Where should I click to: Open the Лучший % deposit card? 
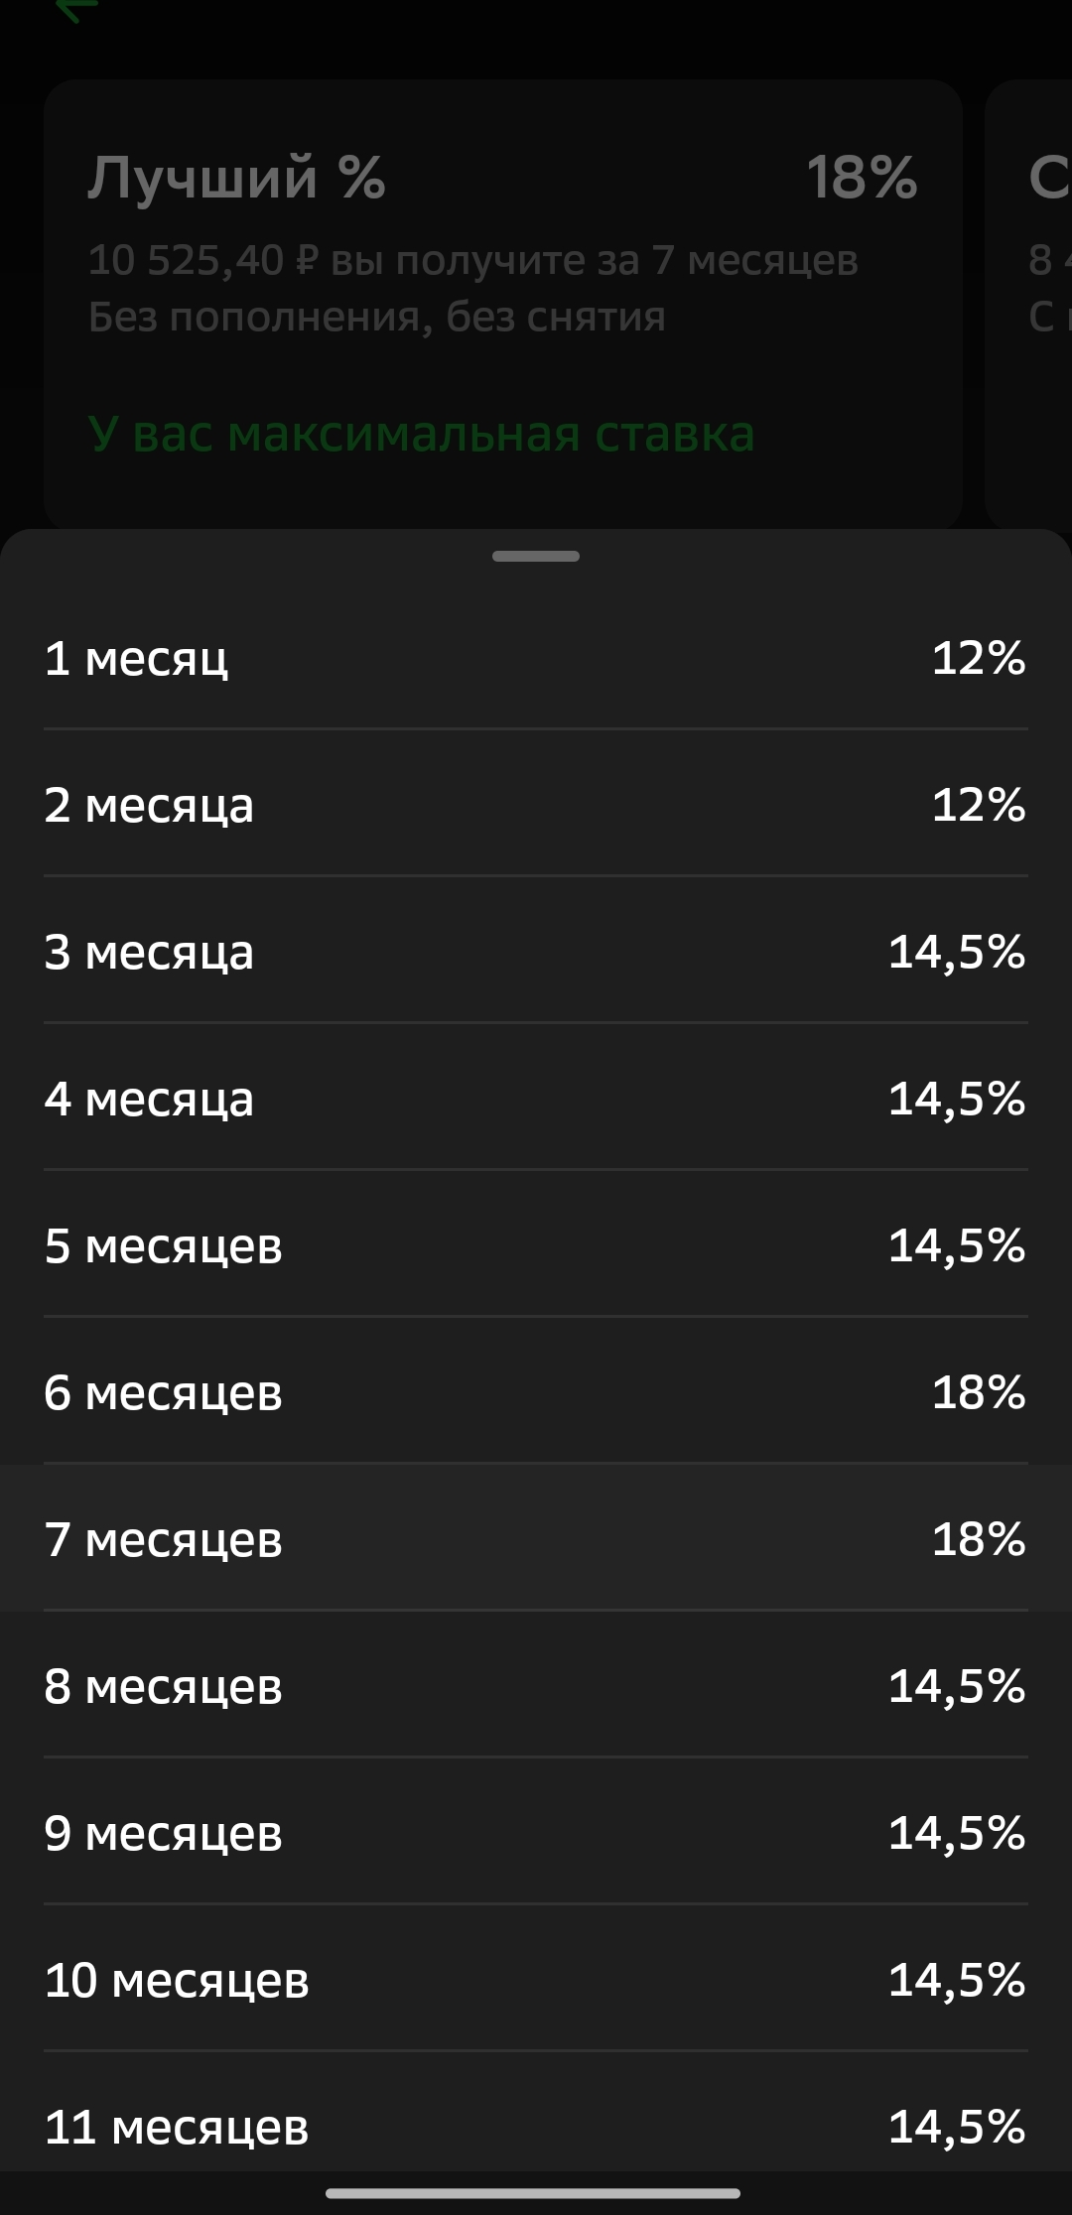tap(502, 304)
